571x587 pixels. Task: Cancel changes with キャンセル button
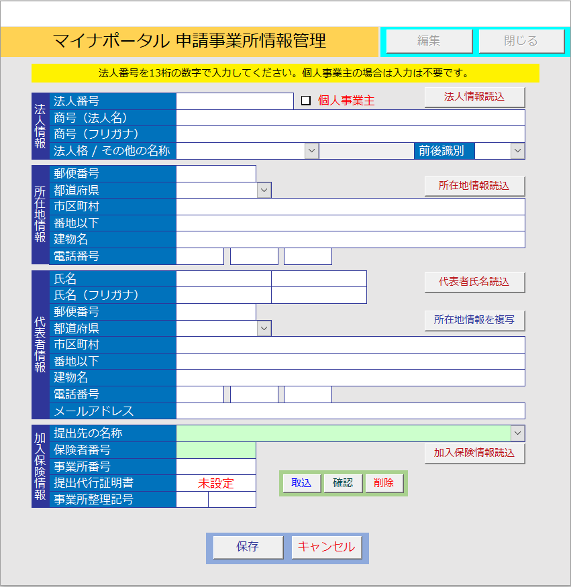coord(326,547)
